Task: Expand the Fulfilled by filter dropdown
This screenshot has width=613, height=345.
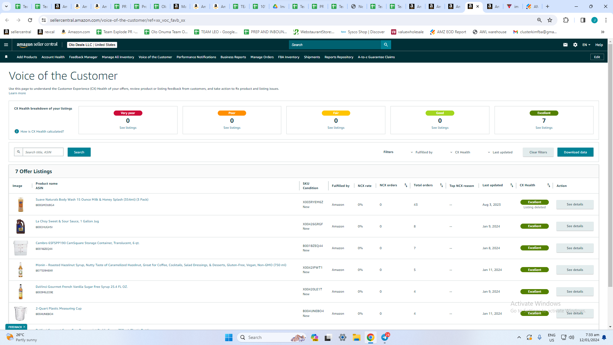Action: coord(421,152)
